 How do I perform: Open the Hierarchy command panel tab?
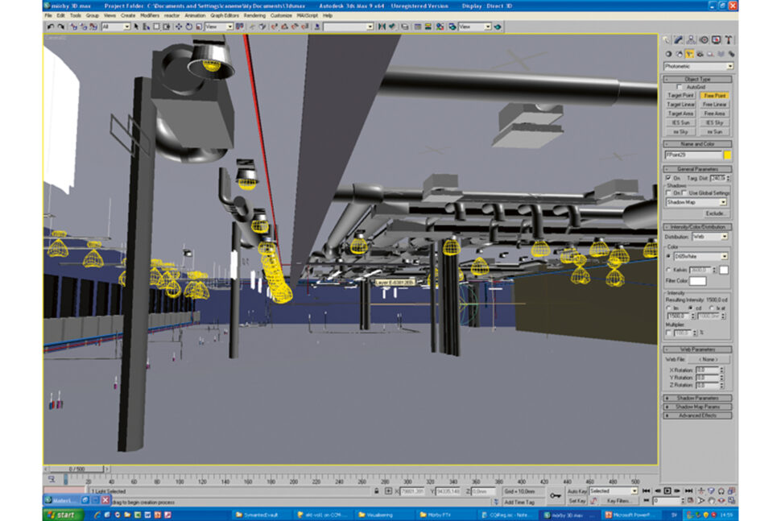(x=691, y=39)
